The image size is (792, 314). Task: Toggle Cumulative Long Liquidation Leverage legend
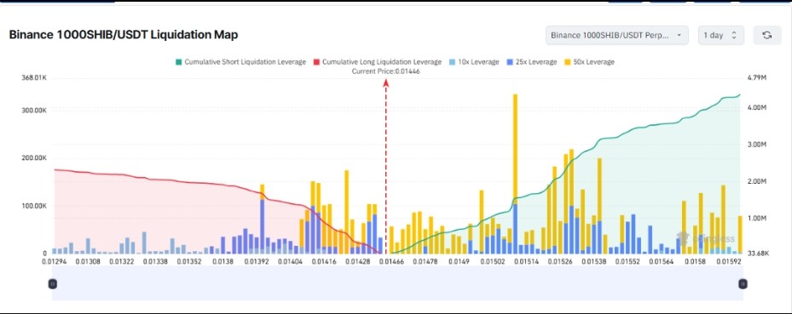pos(378,62)
